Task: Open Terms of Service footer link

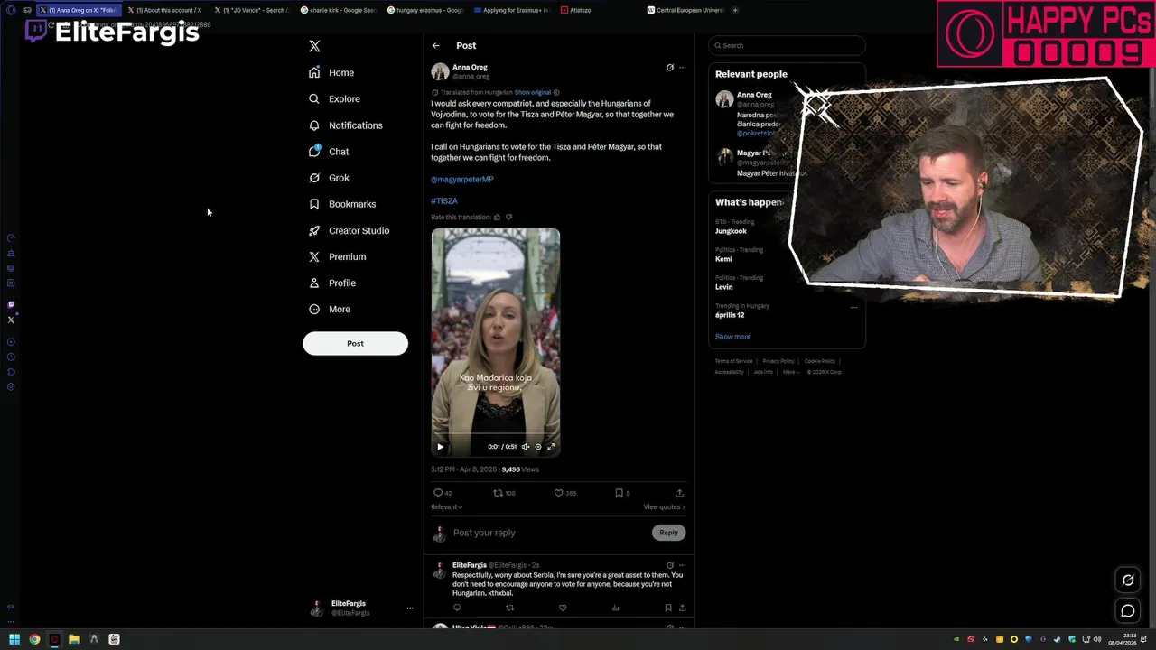Action: [733, 361]
